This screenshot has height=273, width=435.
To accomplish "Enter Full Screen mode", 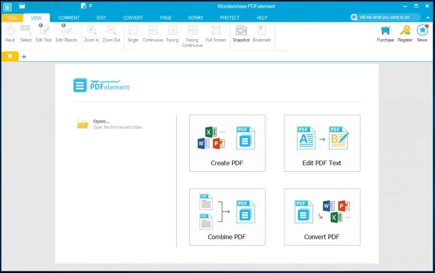I will [216, 34].
